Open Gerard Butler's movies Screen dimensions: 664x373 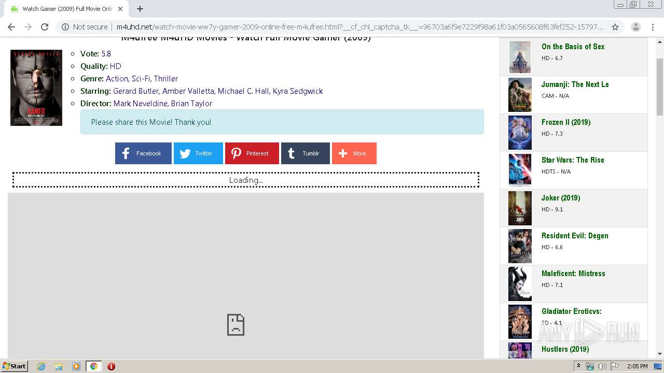pyautogui.click(x=136, y=91)
